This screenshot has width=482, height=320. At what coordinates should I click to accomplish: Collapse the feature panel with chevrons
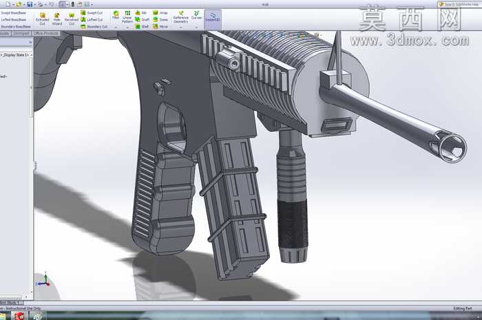30,42
